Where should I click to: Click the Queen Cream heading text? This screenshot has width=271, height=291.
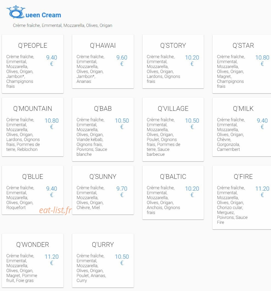coord(43,15)
